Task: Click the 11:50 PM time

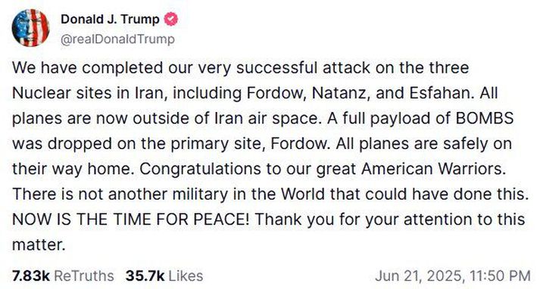Action: (499, 276)
